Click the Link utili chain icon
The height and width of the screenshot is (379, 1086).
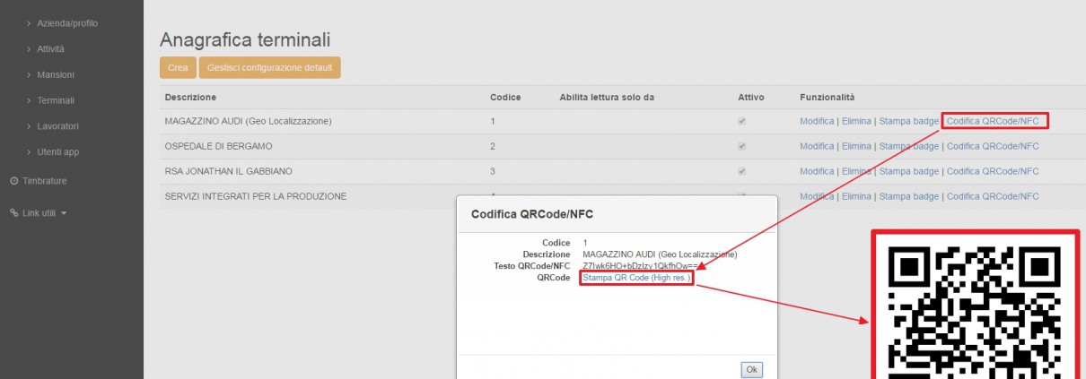tap(13, 213)
